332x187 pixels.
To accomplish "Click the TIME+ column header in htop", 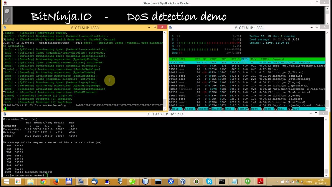I will click(x=265, y=59).
